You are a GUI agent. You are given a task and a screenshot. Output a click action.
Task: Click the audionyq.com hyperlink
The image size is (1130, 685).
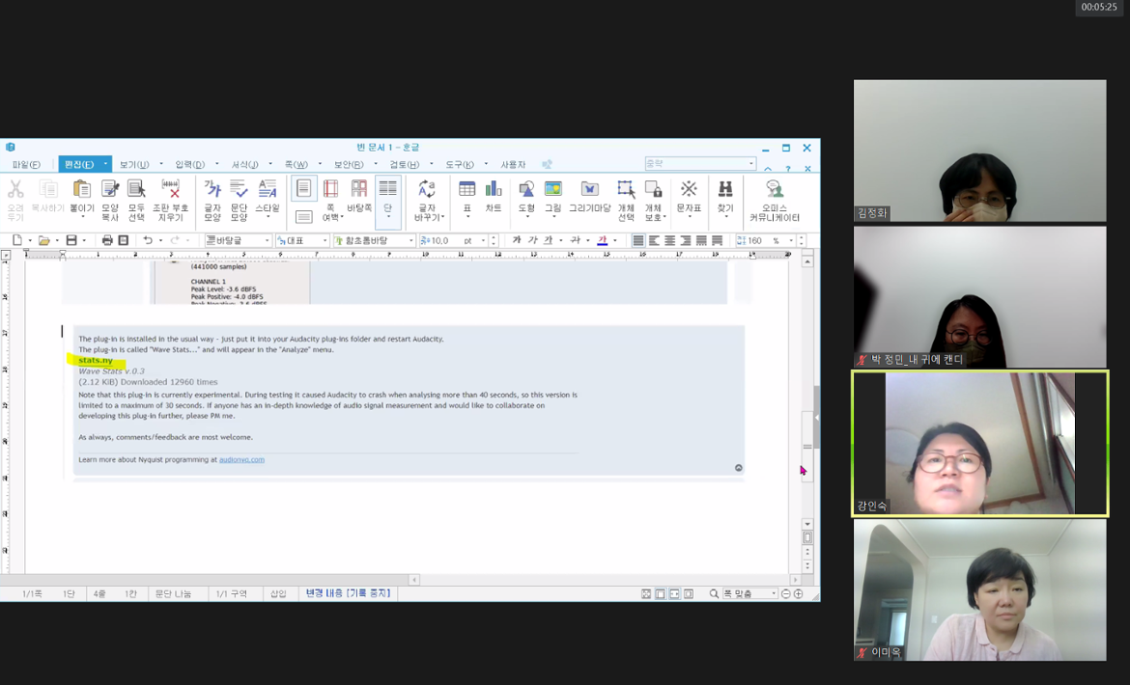(x=241, y=459)
